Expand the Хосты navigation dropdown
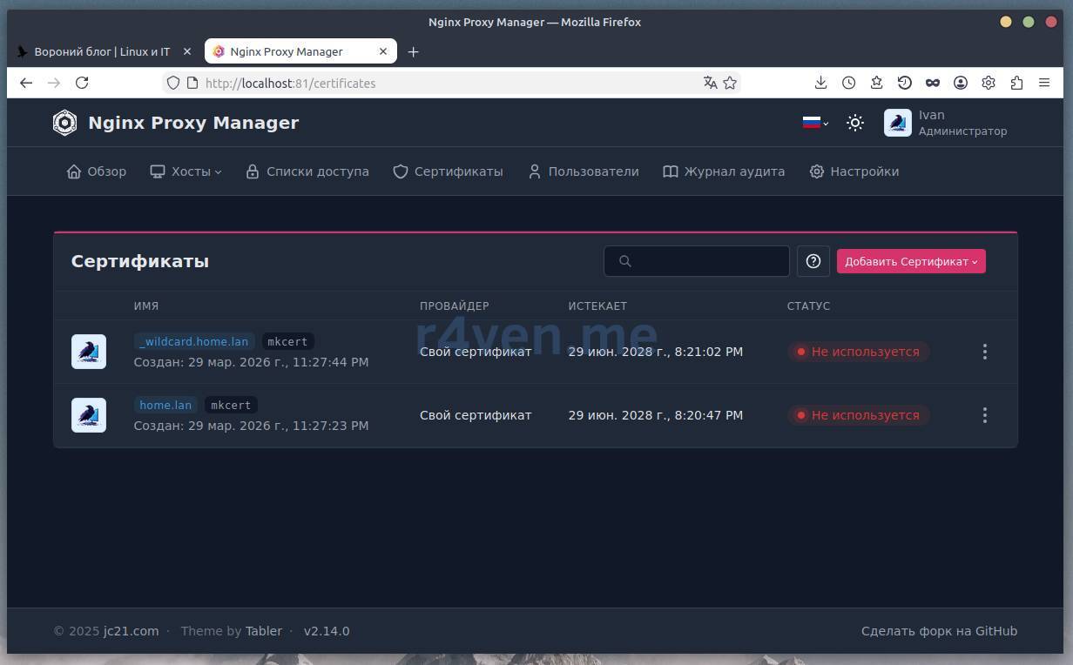 (186, 171)
